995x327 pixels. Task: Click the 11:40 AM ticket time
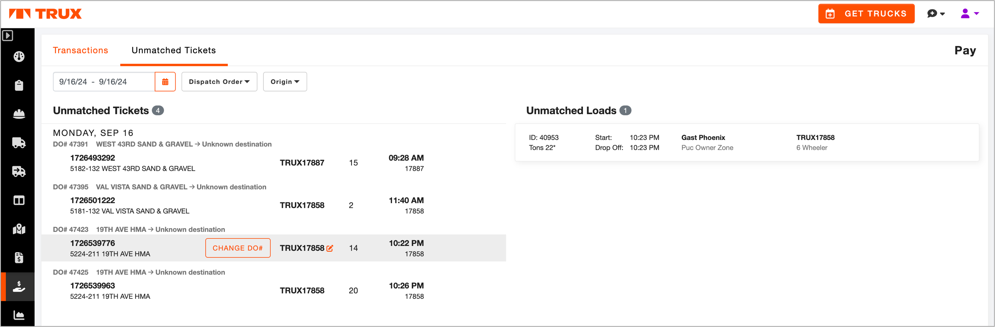click(x=406, y=201)
